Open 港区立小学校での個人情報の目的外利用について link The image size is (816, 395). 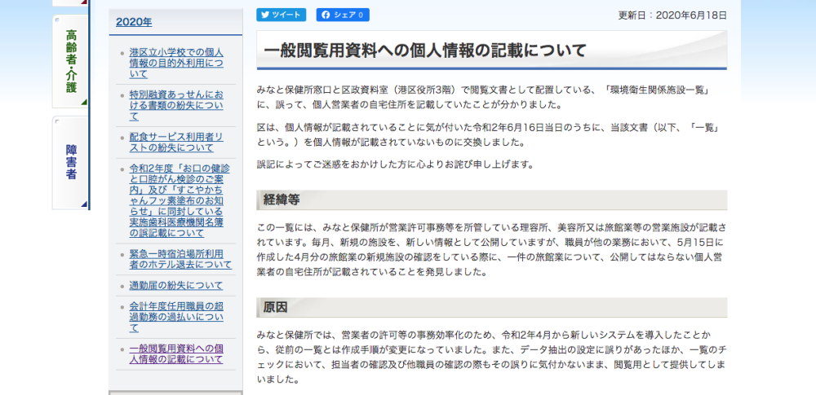coord(176,63)
